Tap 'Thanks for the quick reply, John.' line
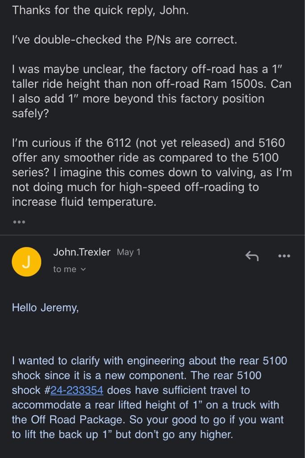 click(100, 10)
